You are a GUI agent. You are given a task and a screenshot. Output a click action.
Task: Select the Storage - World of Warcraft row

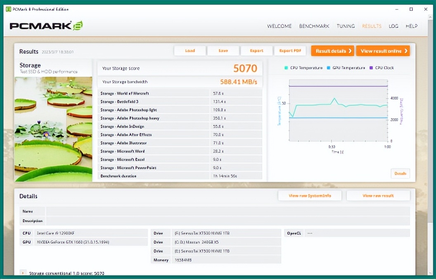(180, 93)
